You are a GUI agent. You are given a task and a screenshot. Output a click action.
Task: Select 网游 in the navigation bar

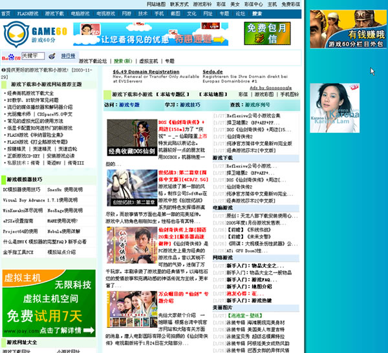pos(127,14)
